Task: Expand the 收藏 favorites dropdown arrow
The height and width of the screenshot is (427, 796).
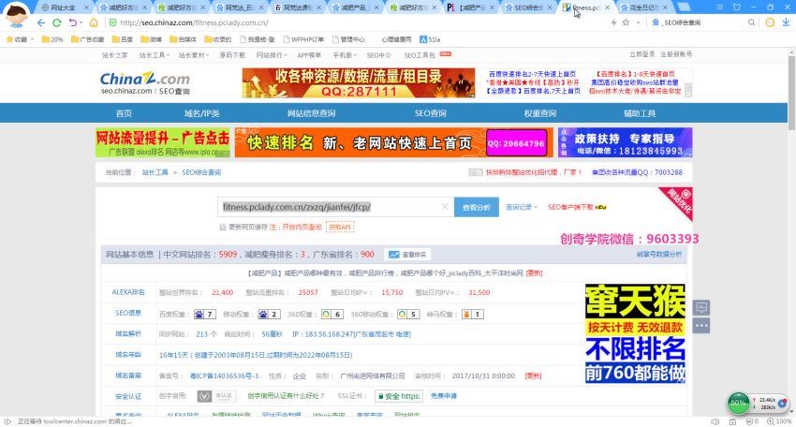Action: (32, 39)
